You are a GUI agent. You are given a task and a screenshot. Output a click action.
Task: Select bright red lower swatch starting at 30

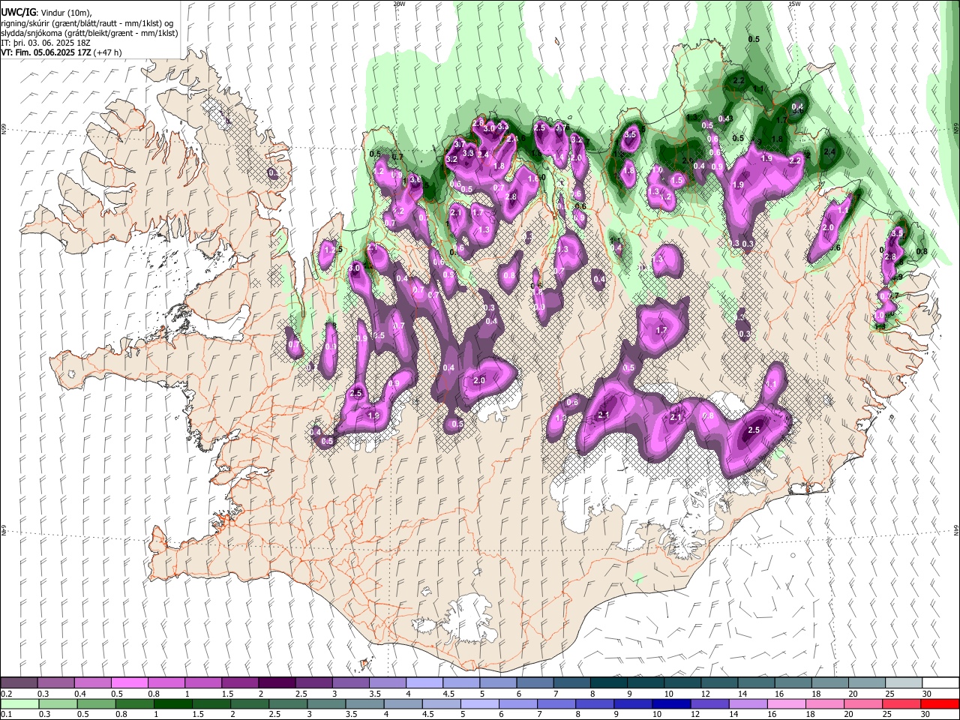coord(940,703)
